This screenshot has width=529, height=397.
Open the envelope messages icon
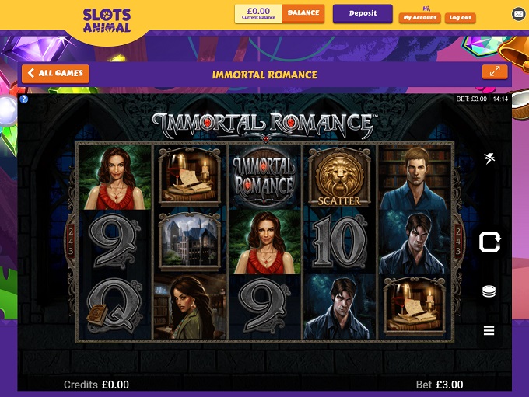pyautogui.click(x=519, y=14)
